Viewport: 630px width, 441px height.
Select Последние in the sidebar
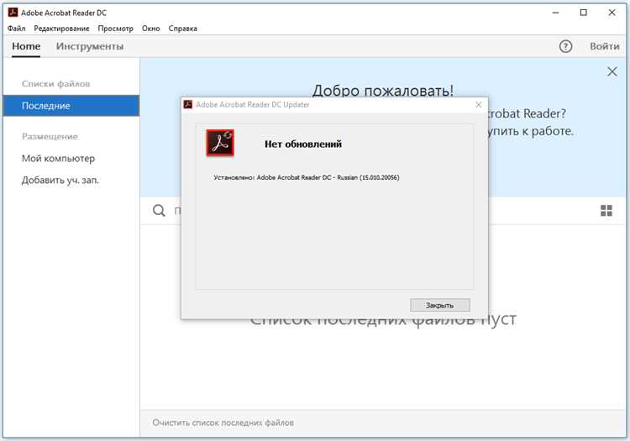[71, 106]
